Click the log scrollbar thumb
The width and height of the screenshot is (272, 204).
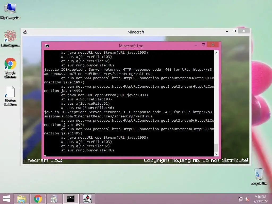[216, 148]
